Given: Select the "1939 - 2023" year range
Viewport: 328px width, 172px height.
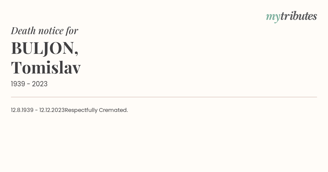Looking at the screenshot, I should [29, 84].
